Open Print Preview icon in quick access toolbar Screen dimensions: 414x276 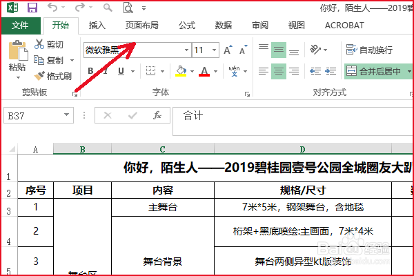(128, 8)
